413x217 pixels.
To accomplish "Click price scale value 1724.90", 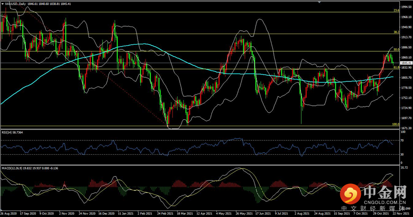I will tap(406, 108).
